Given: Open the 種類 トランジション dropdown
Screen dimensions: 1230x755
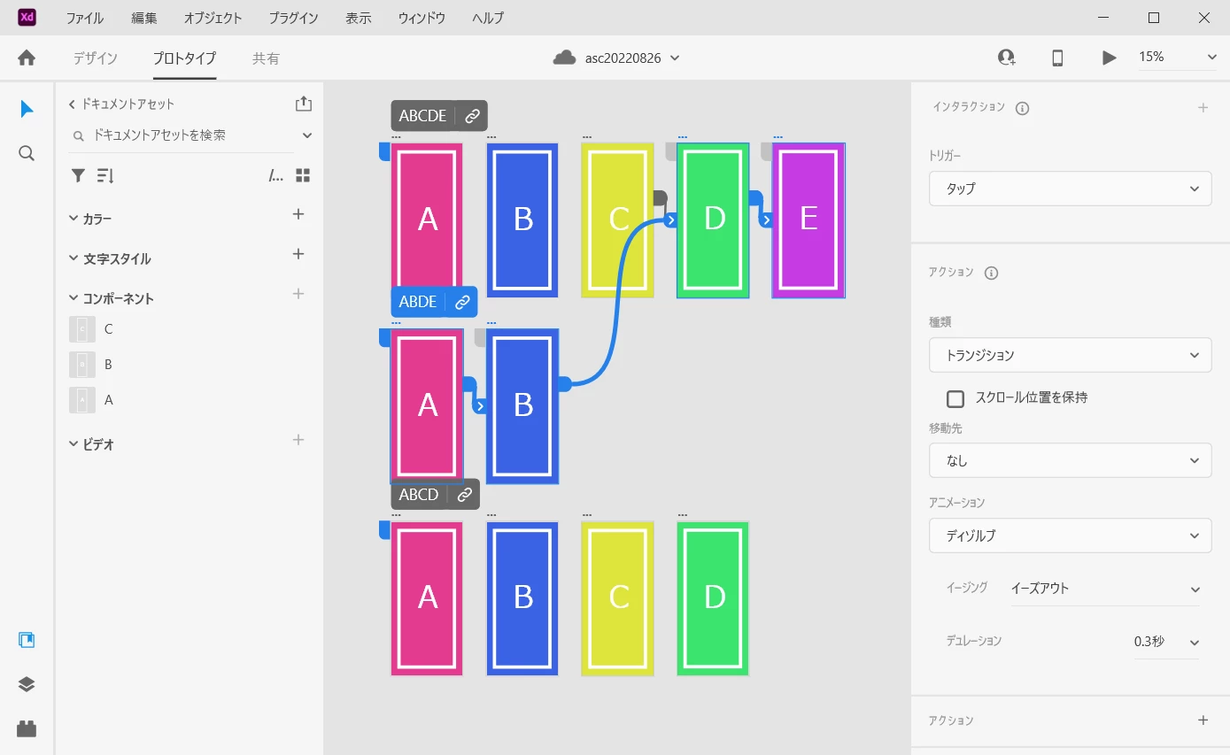Looking at the screenshot, I should coord(1070,355).
